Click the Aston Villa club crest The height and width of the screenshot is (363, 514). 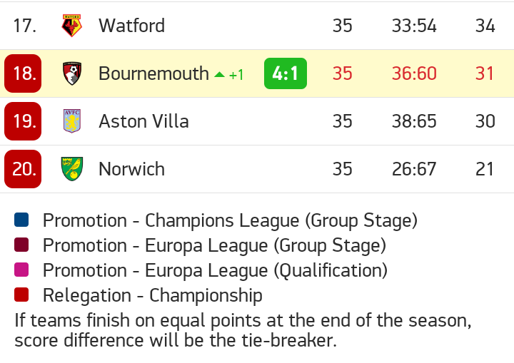pos(71,121)
